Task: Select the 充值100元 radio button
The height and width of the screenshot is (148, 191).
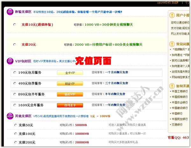Action: coord(16,134)
